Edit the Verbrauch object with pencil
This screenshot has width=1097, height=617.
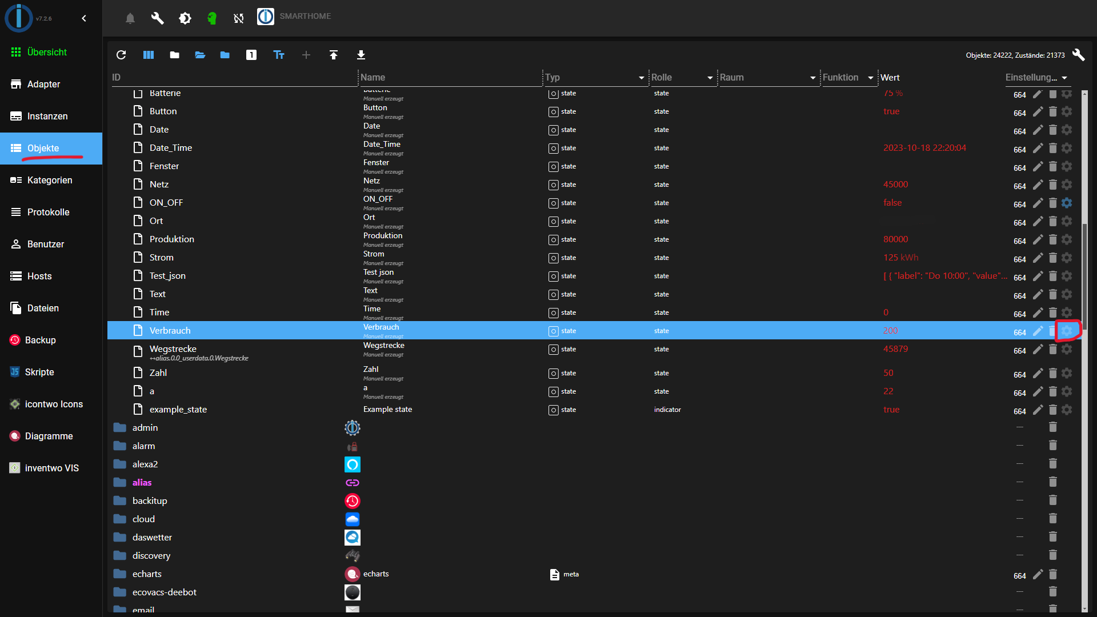coord(1038,331)
